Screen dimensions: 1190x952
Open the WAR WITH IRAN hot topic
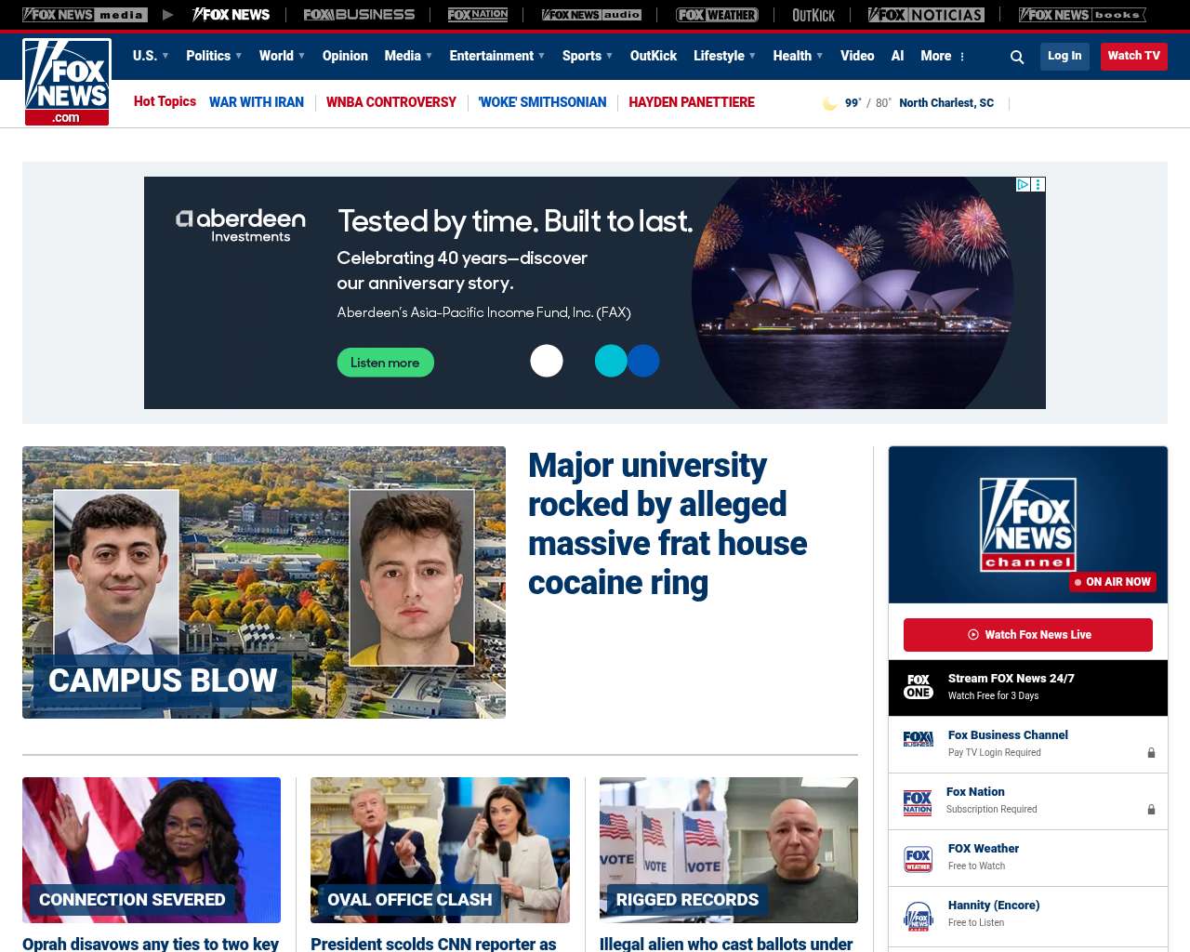pos(257,102)
